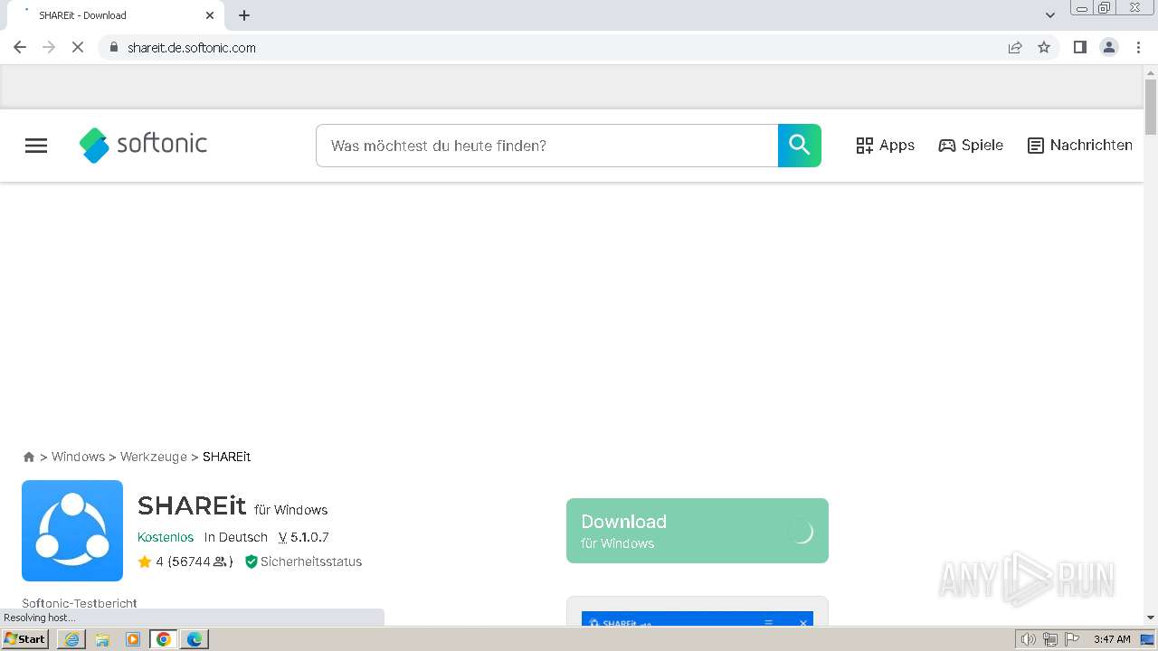Open the Windows Start menu
This screenshot has width=1158, height=651.
pos(25,639)
